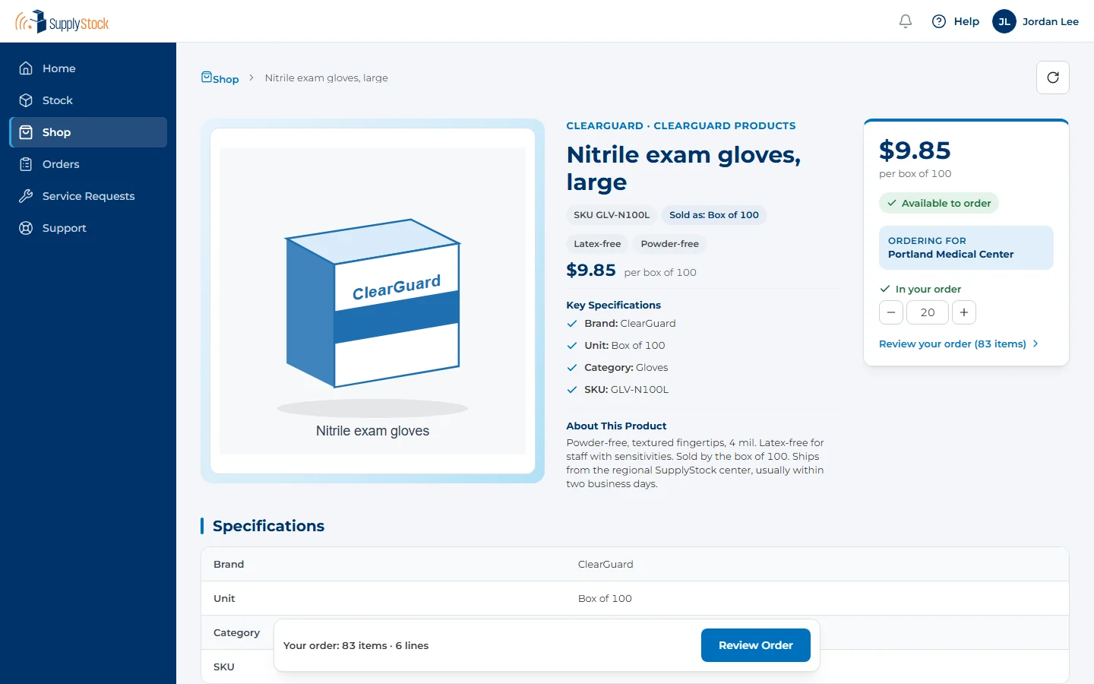Open Review your order (83 items) link

[959, 344]
